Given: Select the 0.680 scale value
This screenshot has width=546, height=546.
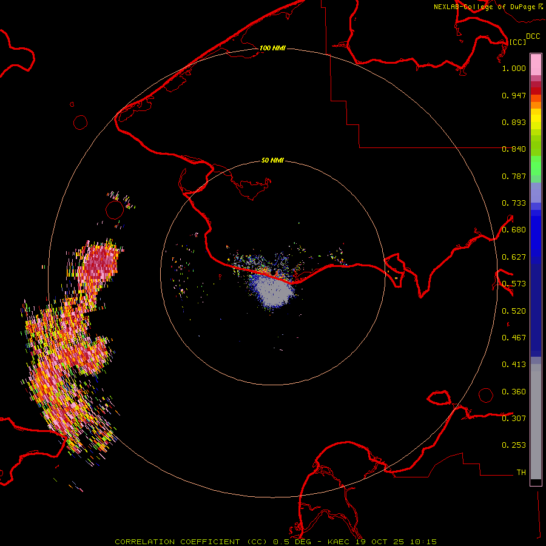Looking at the screenshot, I should point(514,230).
